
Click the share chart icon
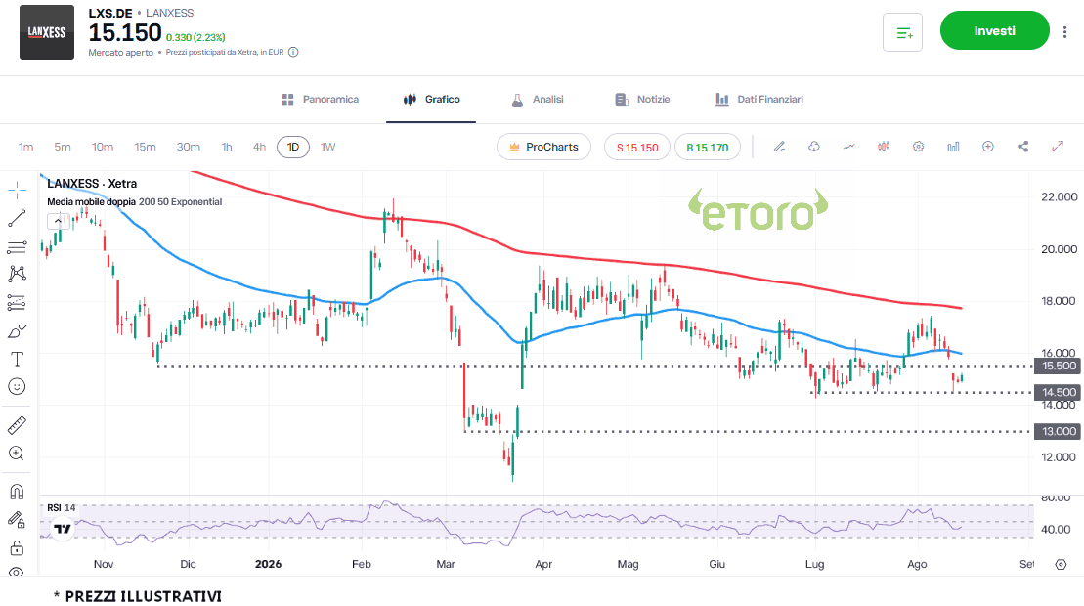1023,147
